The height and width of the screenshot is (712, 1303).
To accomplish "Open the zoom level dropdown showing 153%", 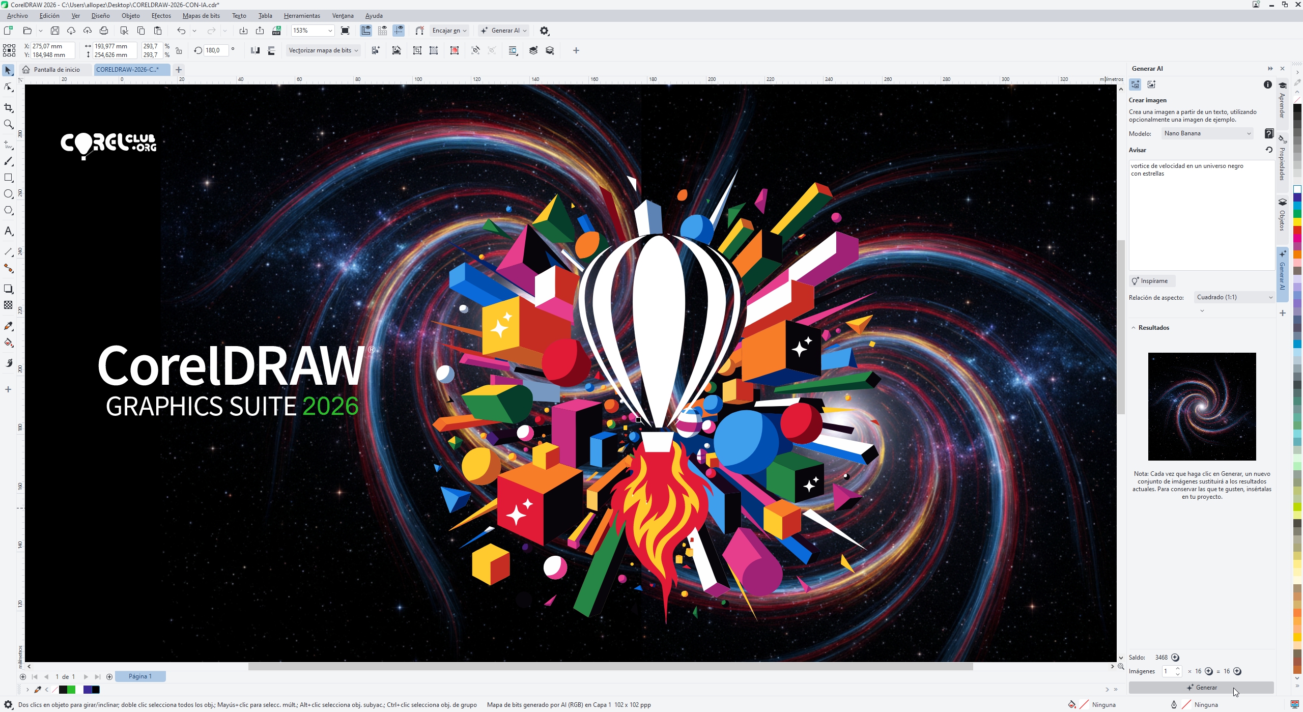I will tap(330, 31).
